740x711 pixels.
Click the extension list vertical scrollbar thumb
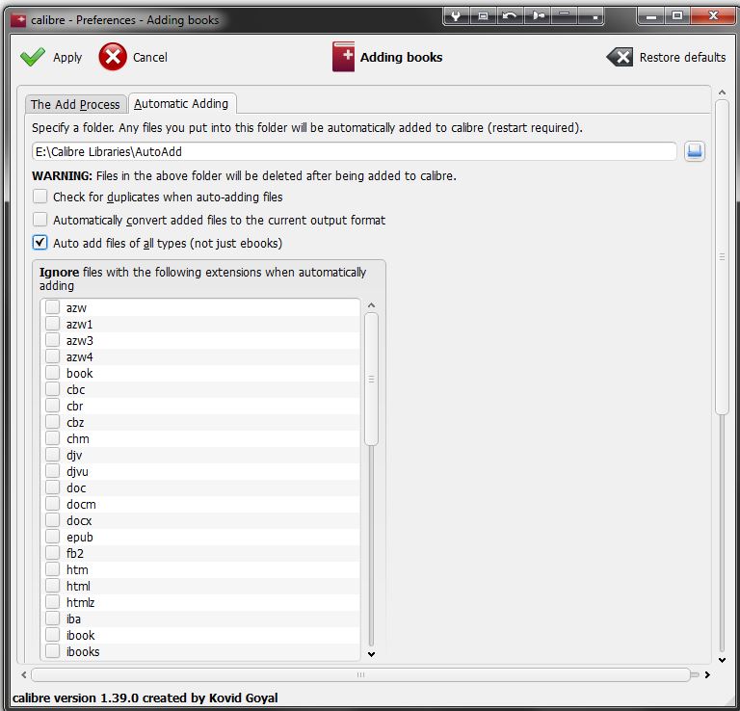(x=371, y=379)
